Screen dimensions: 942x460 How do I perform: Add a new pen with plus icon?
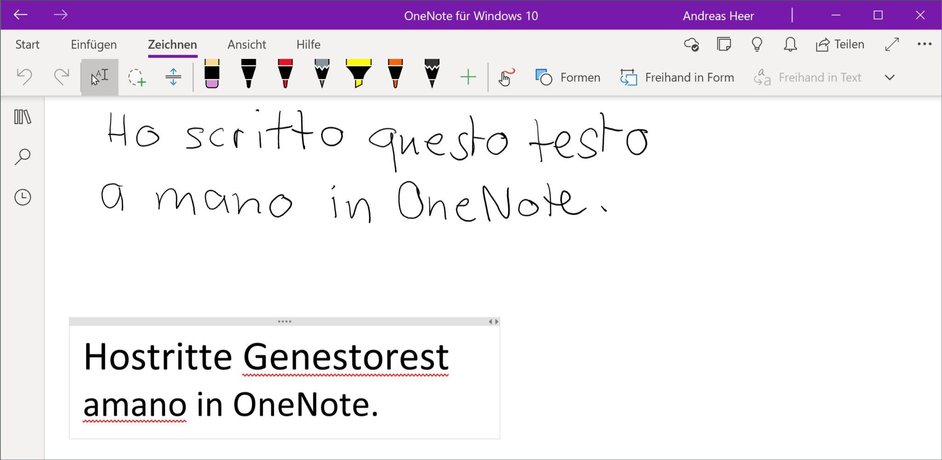point(468,77)
